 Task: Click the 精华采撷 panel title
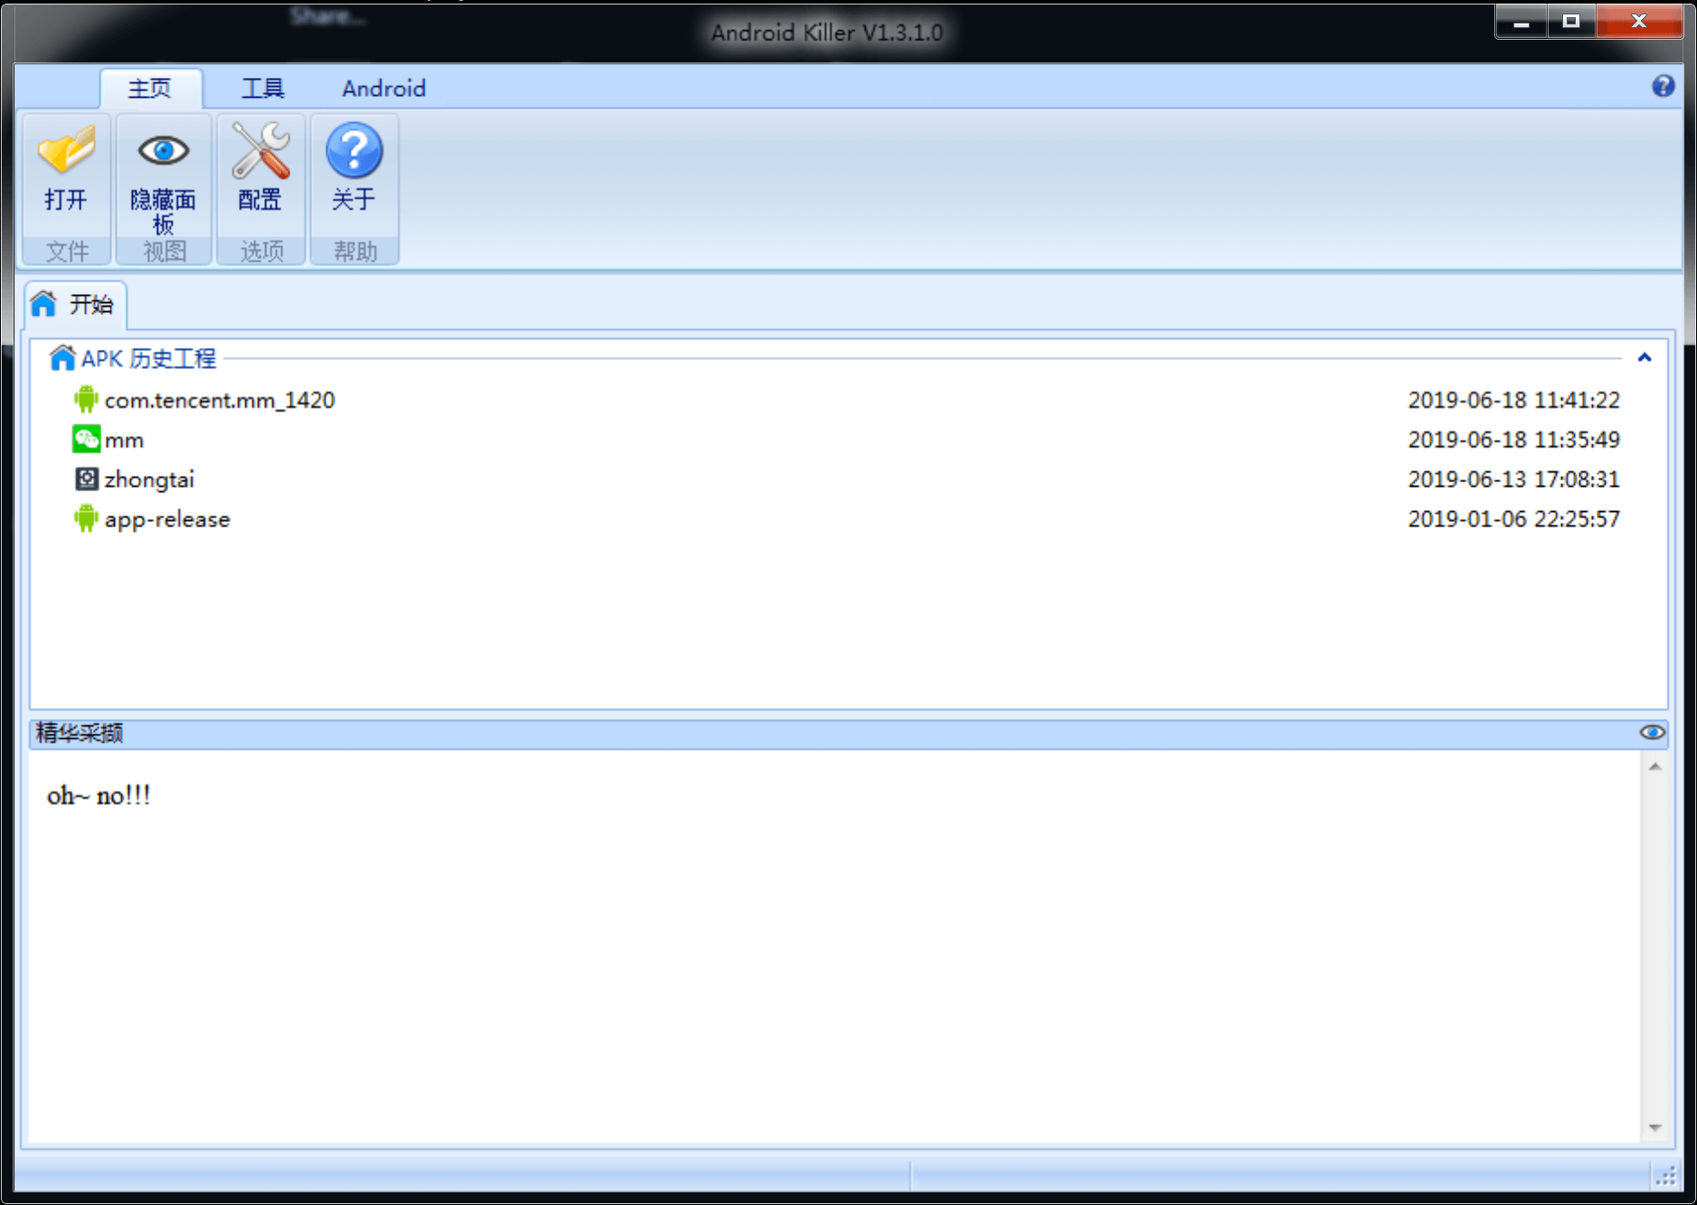[80, 733]
